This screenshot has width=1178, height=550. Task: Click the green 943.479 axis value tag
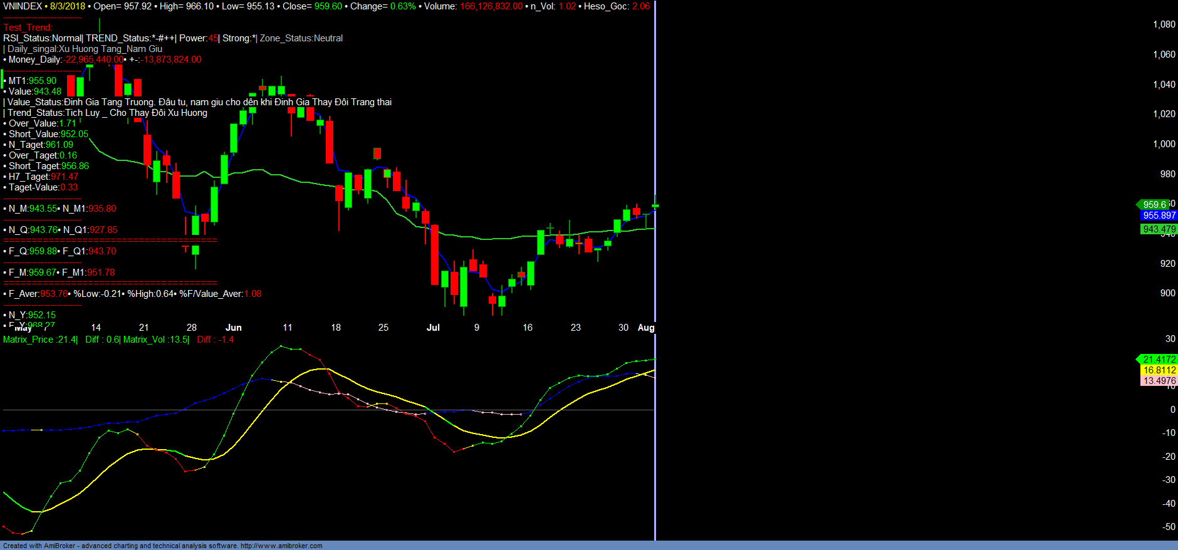(1159, 229)
